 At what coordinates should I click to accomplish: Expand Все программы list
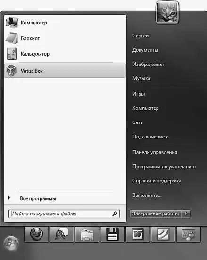pyautogui.click(x=38, y=198)
